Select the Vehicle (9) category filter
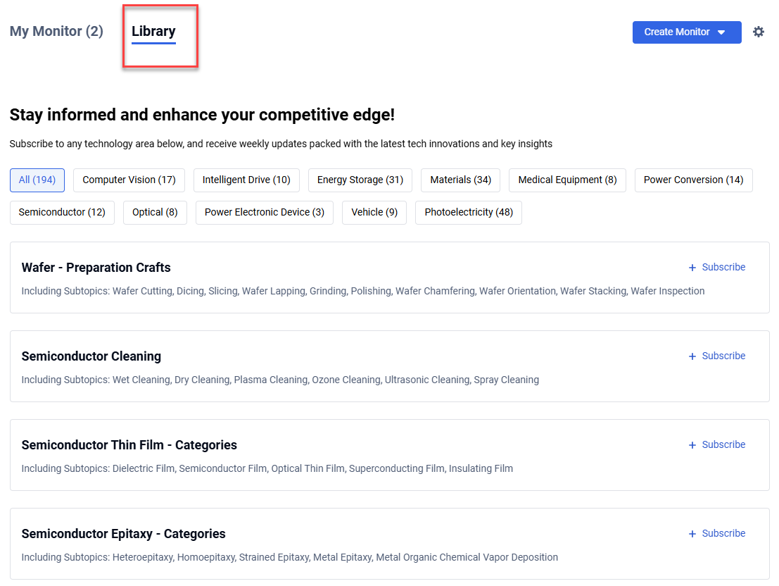Image resolution: width=779 pixels, height=586 pixels. coord(374,212)
